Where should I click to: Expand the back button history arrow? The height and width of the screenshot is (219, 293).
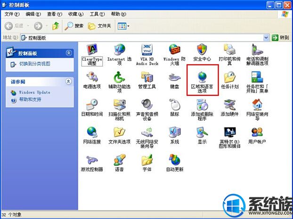coord(28,26)
